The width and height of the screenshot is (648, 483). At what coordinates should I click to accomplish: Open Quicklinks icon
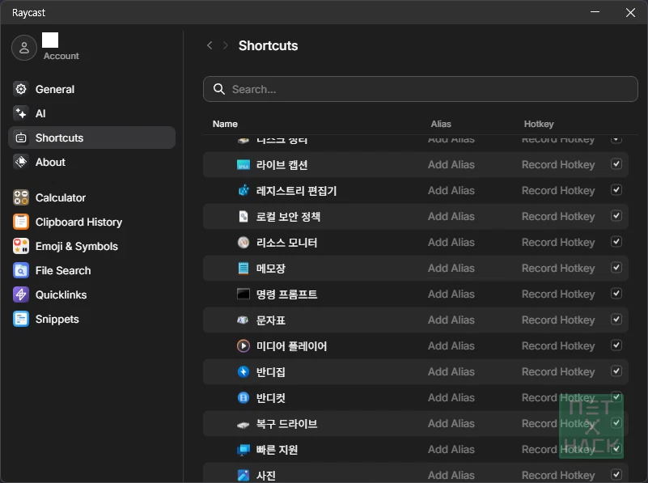[x=21, y=294]
